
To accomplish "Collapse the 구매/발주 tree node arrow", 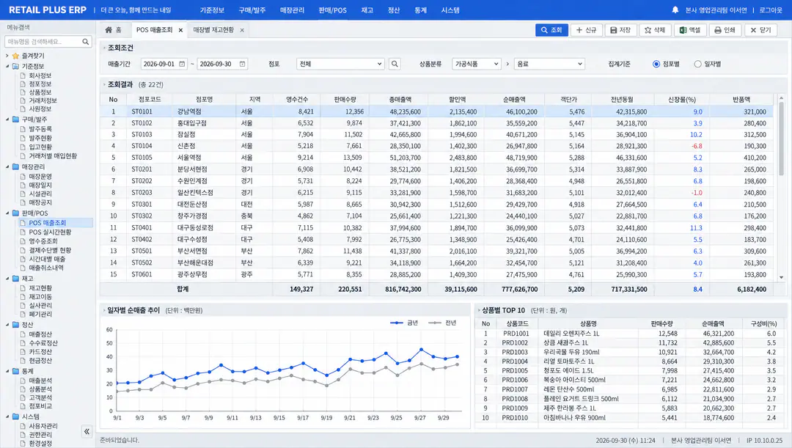I will click(7, 120).
